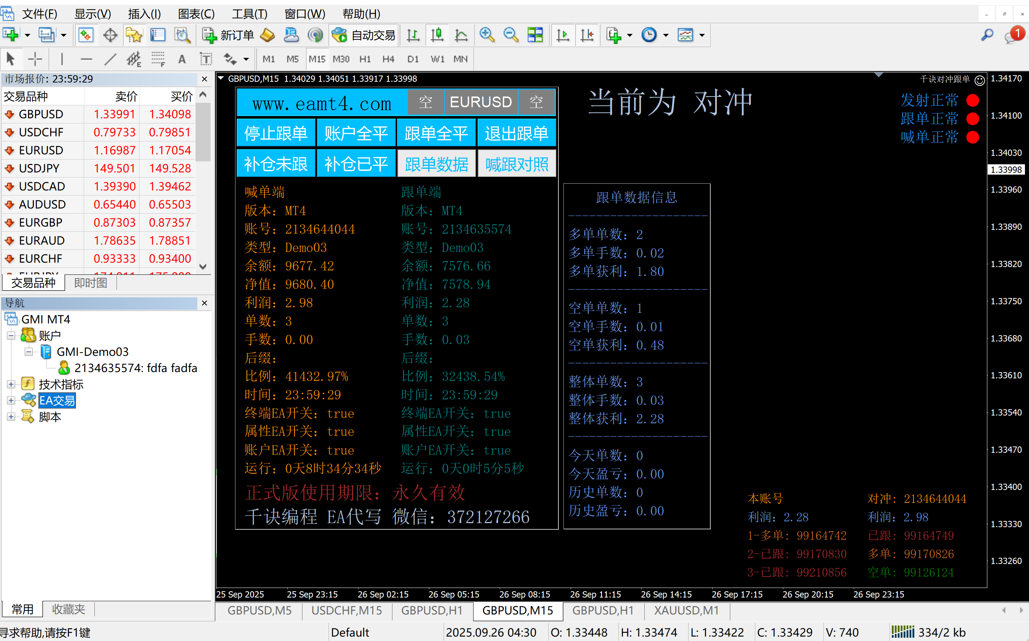Viewport: 1029px width, 641px height.
Task: Open the 工具(T) menu
Action: pos(249,14)
